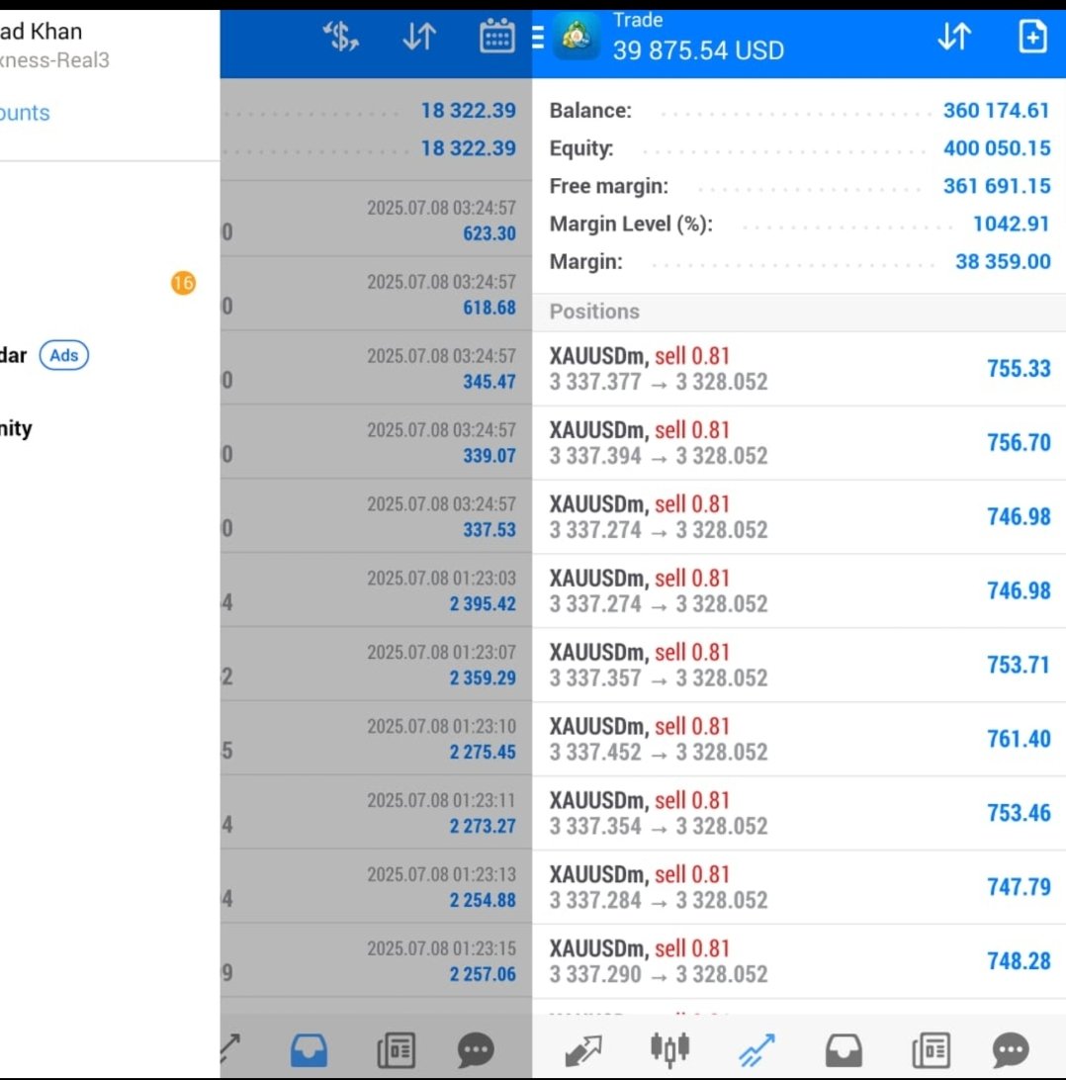
Task: Tap the sort arrows icon in Trade header
Action: [x=954, y=37]
